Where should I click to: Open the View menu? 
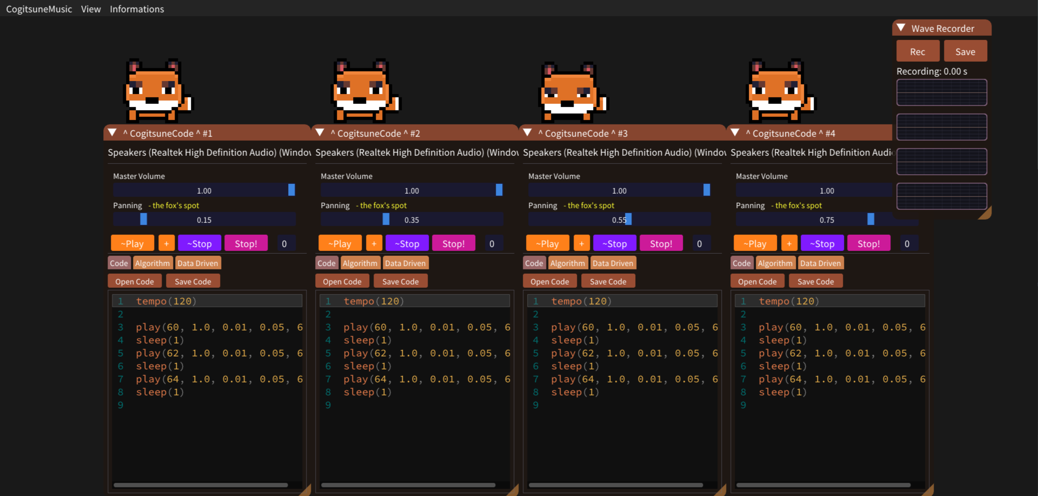click(x=91, y=9)
